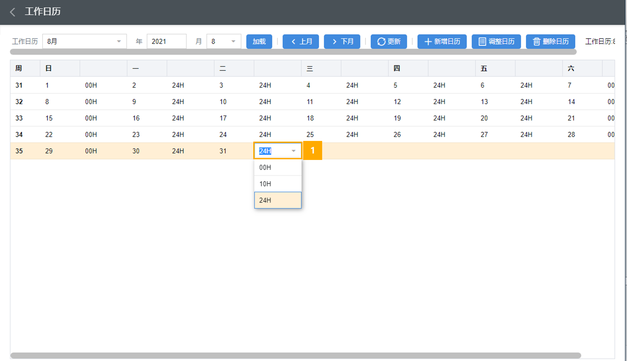Click the year input field 2021
Screen dimensions: 627x361
[166, 41]
